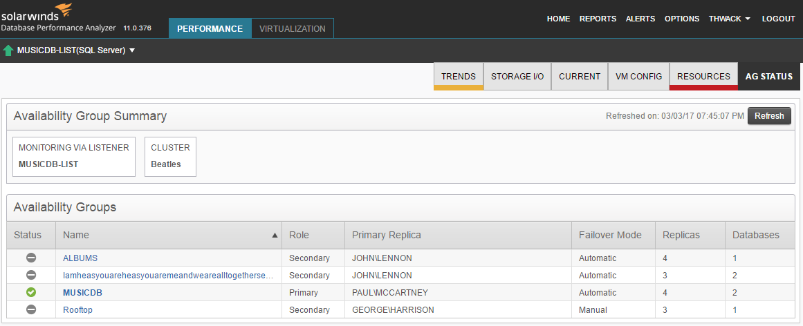Screen dimensions: 803x326
Task: Click the MUSICDB green check status icon
Action: pos(31,293)
